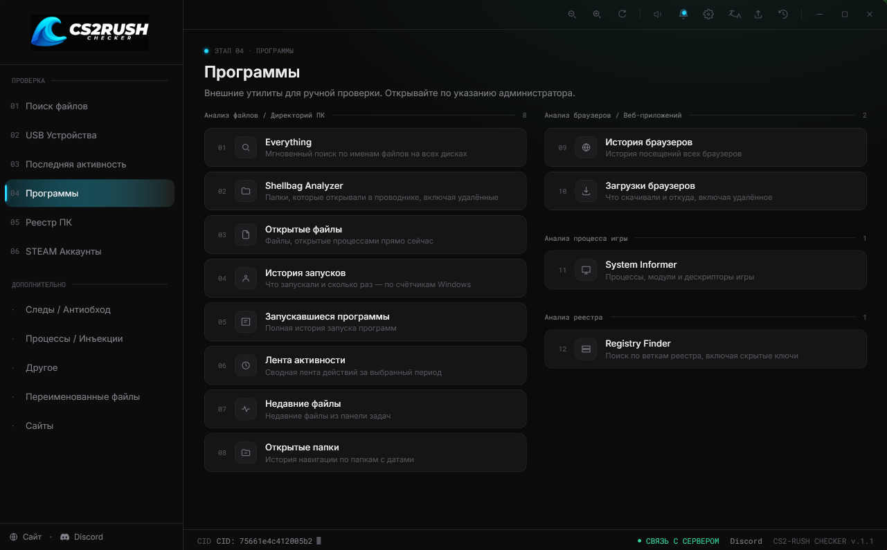The width and height of the screenshot is (887, 550).
Task: Click the CID value in status bar
Action: coord(265,541)
